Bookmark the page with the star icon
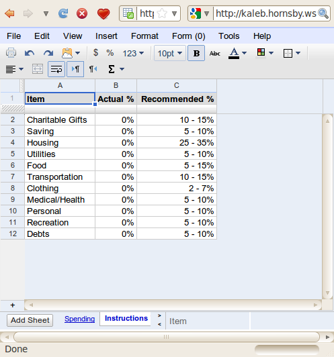 (x=162, y=13)
